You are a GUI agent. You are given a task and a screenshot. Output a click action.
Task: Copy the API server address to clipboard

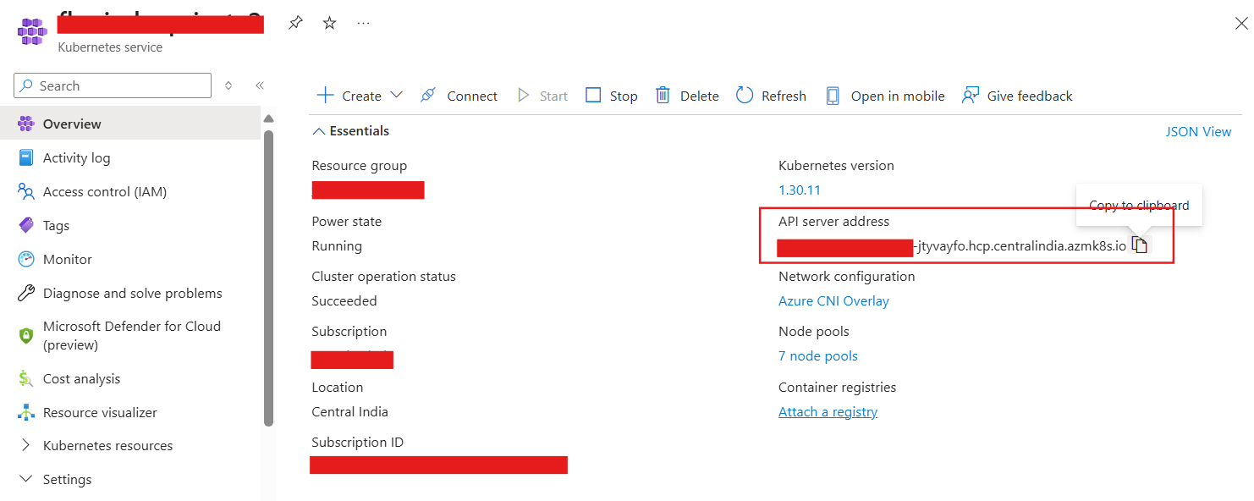(1140, 245)
